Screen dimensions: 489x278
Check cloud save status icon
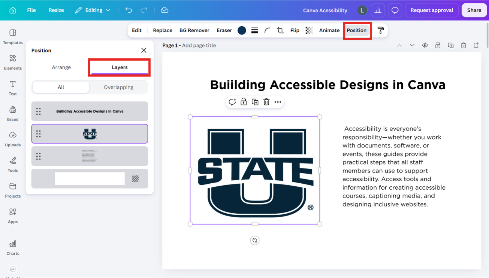tap(164, 10)
